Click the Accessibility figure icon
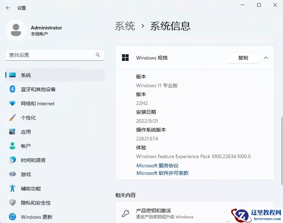This screenshot has width=283, height=223. pos(12,188)
